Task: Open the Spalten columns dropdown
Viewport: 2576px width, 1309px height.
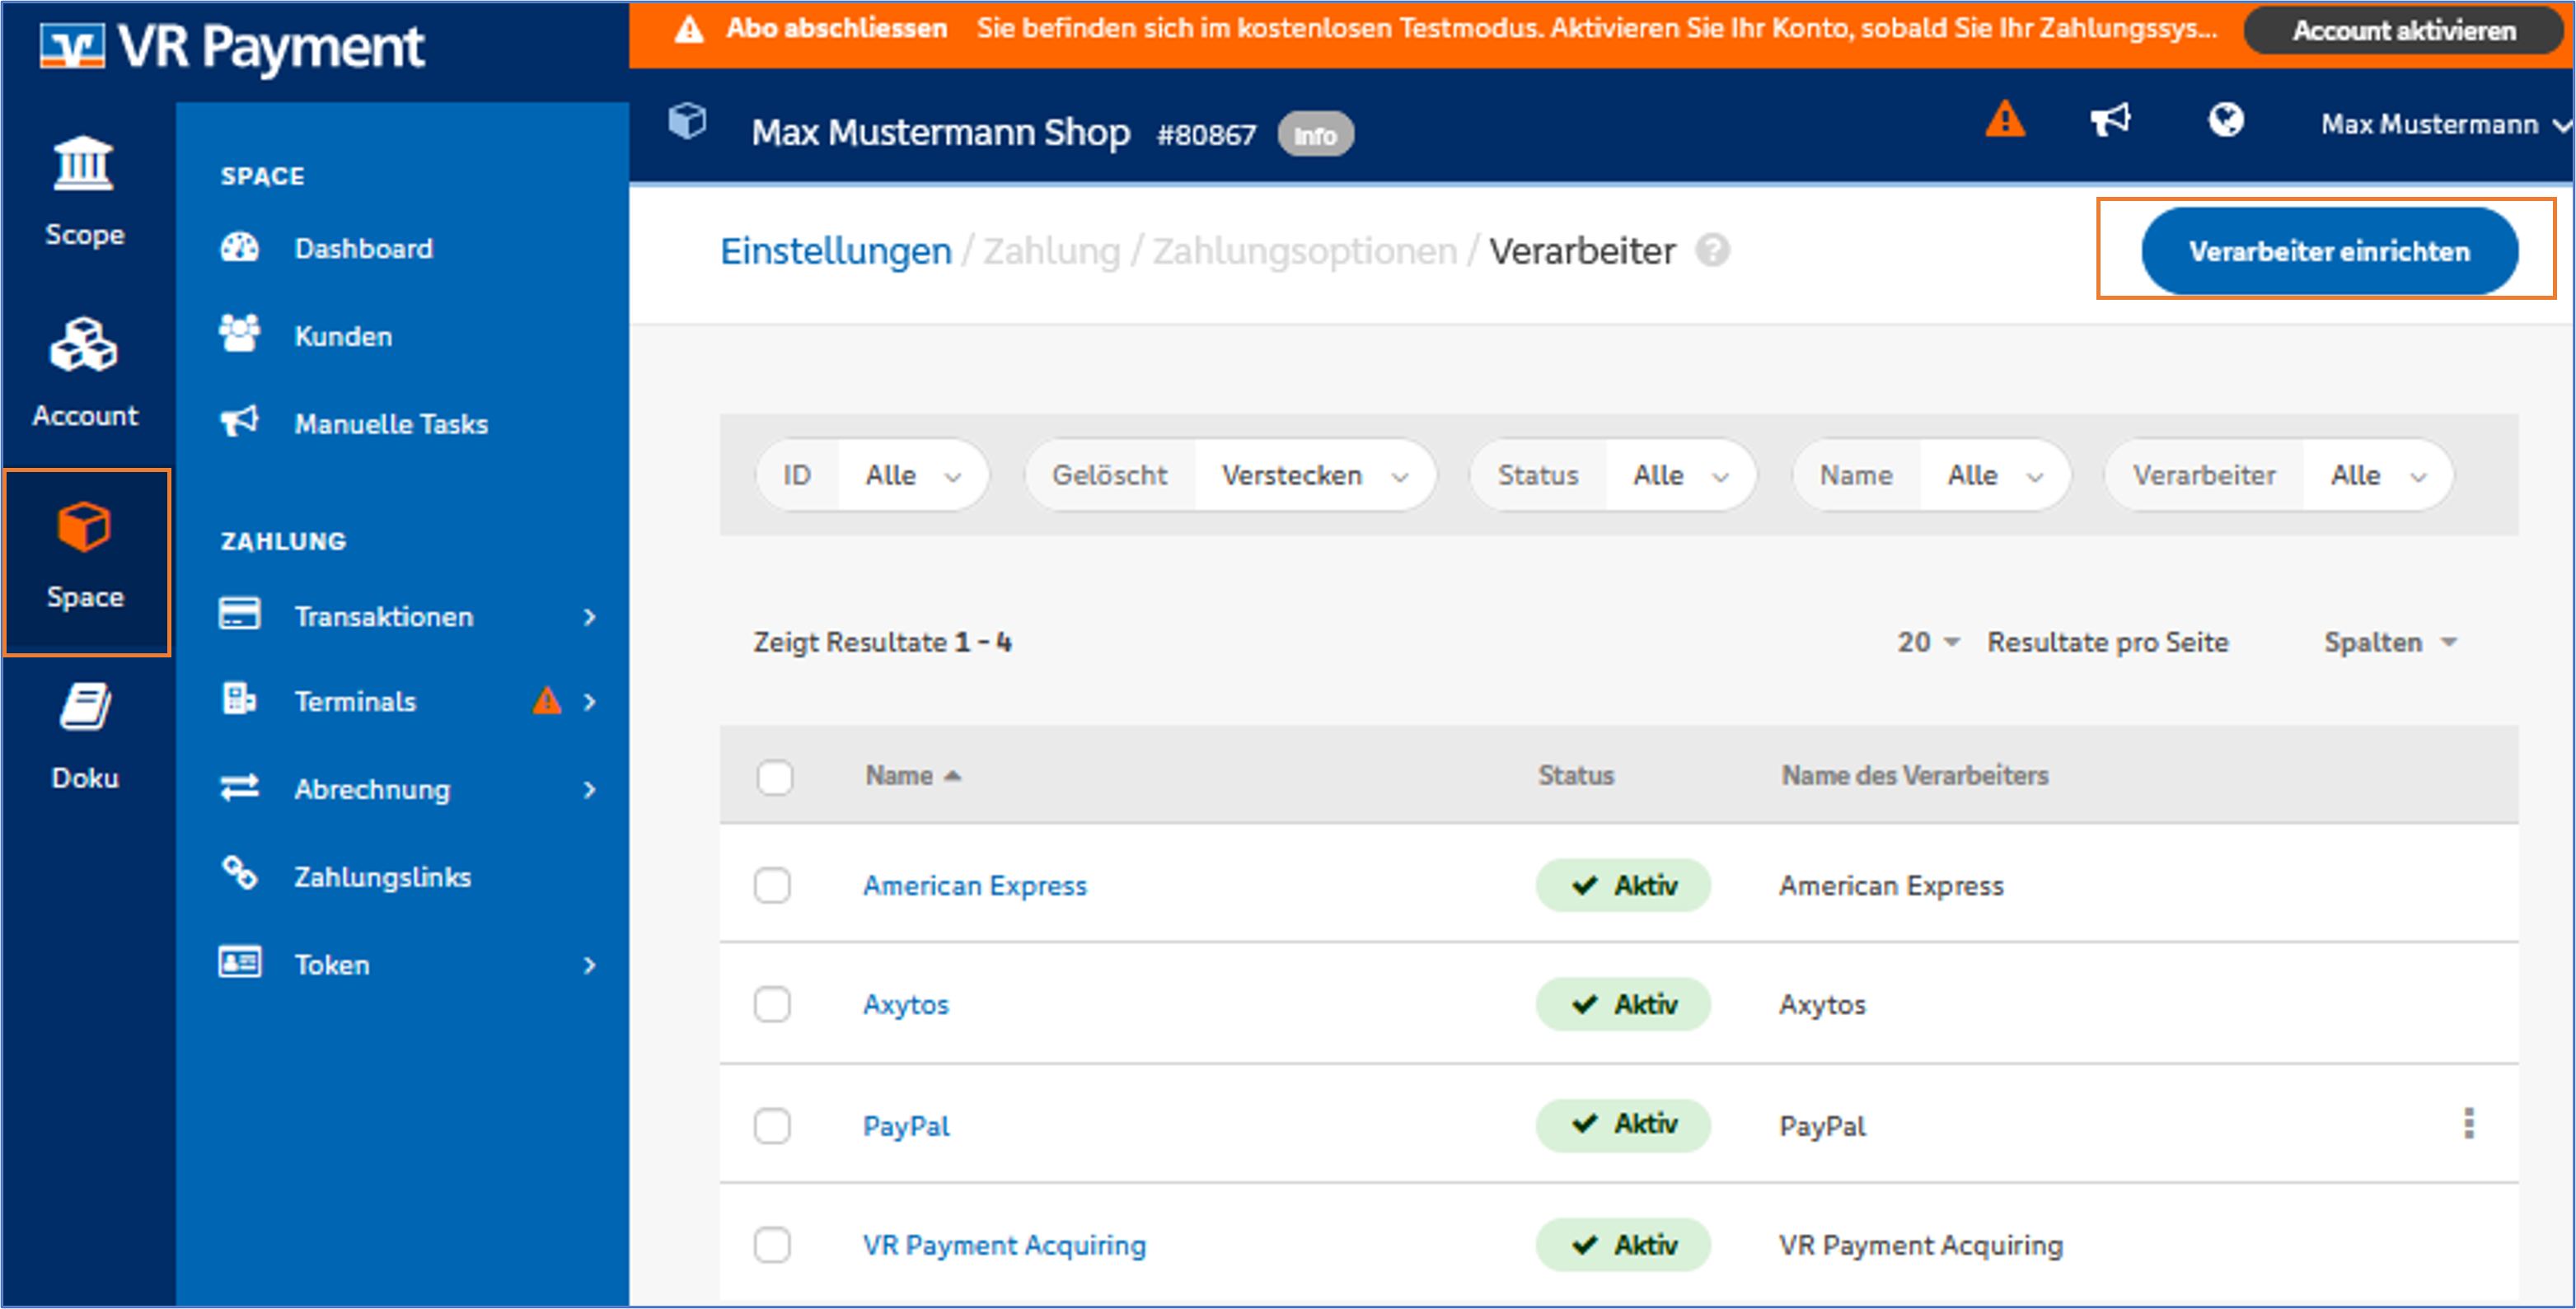Action: [2390, 642]
